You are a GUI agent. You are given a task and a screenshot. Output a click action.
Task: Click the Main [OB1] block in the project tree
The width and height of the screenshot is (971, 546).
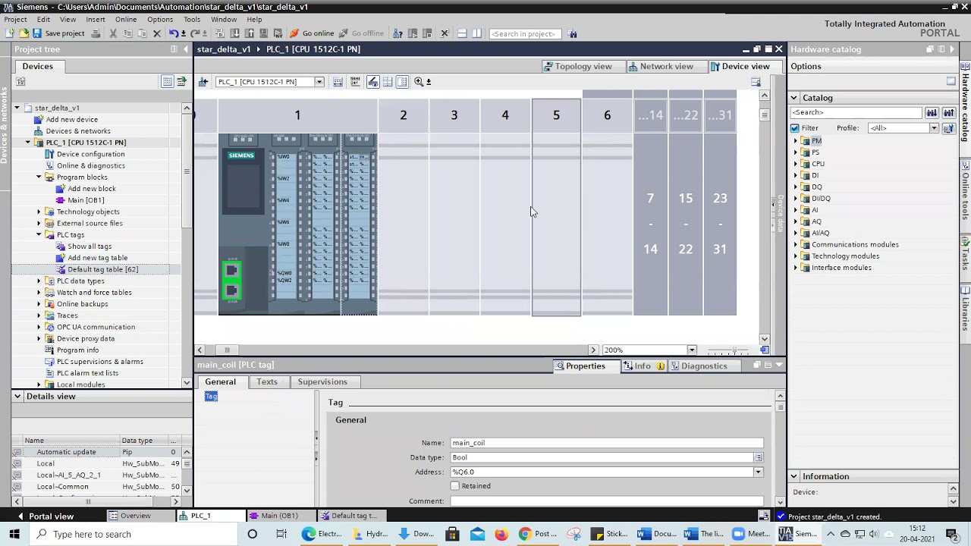86,200
